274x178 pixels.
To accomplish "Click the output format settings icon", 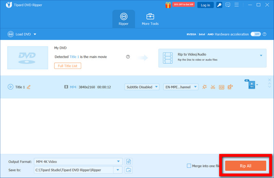I will (128, 162).
